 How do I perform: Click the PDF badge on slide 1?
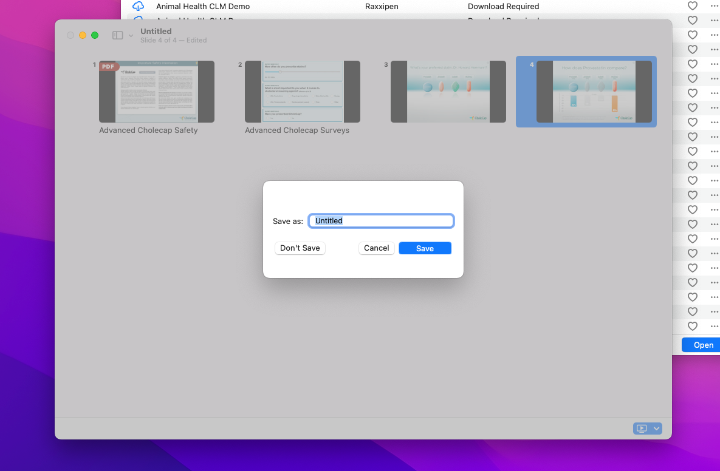[108, 67]
